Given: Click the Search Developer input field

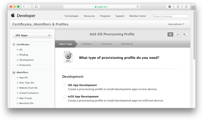Looking at the screenshot, I should pyautogui.click(x=170, y=16).
